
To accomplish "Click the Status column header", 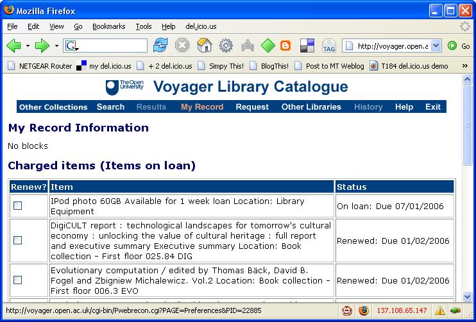I will coord(395,187).
